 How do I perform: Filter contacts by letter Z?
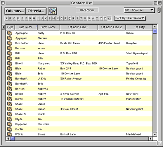pos(105,19)
